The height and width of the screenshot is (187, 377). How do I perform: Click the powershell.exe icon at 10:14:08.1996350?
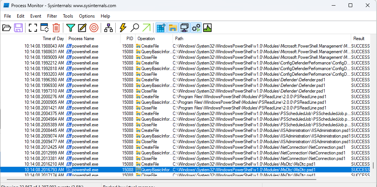coord(69,80)
